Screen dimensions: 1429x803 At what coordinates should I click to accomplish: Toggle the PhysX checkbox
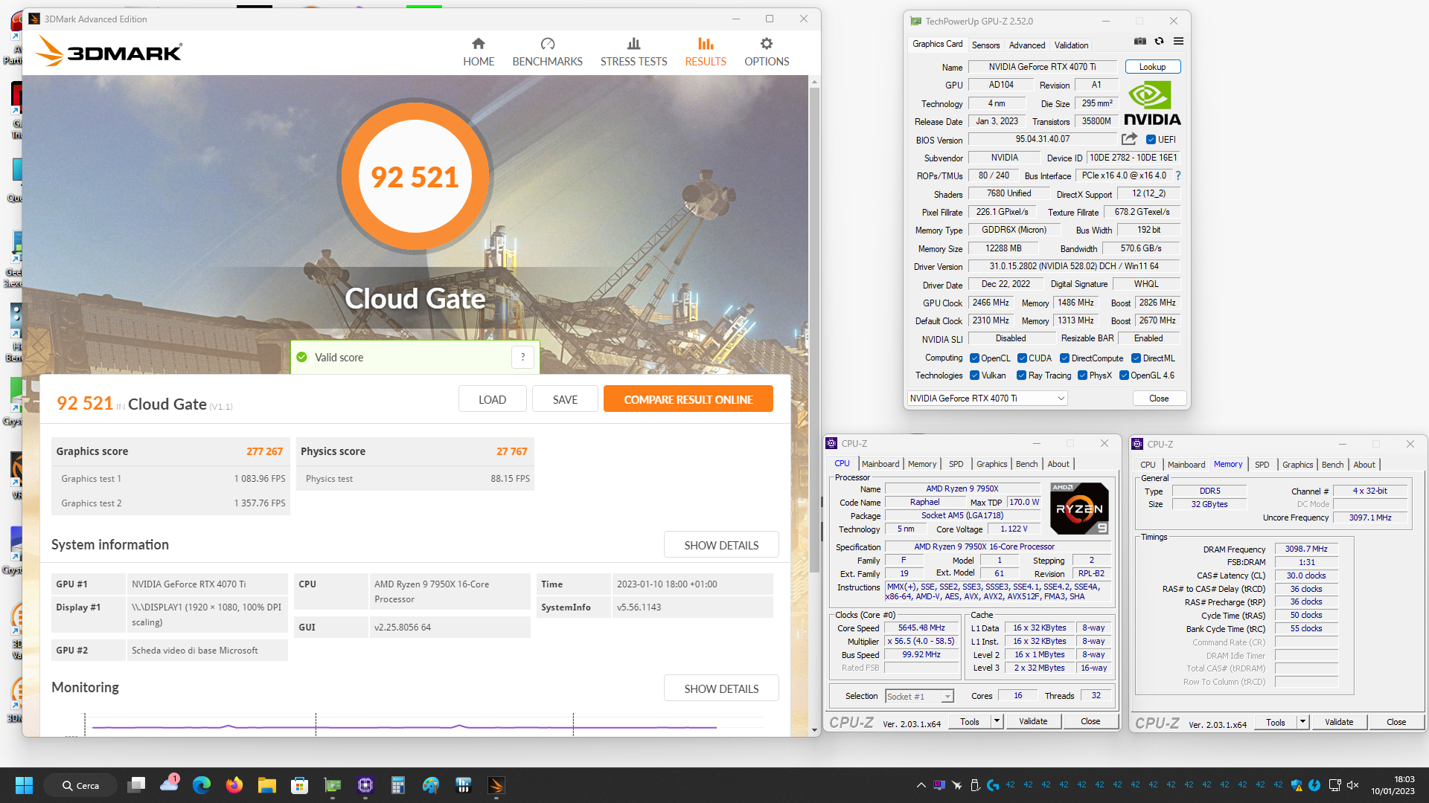tap(1082, 375)
